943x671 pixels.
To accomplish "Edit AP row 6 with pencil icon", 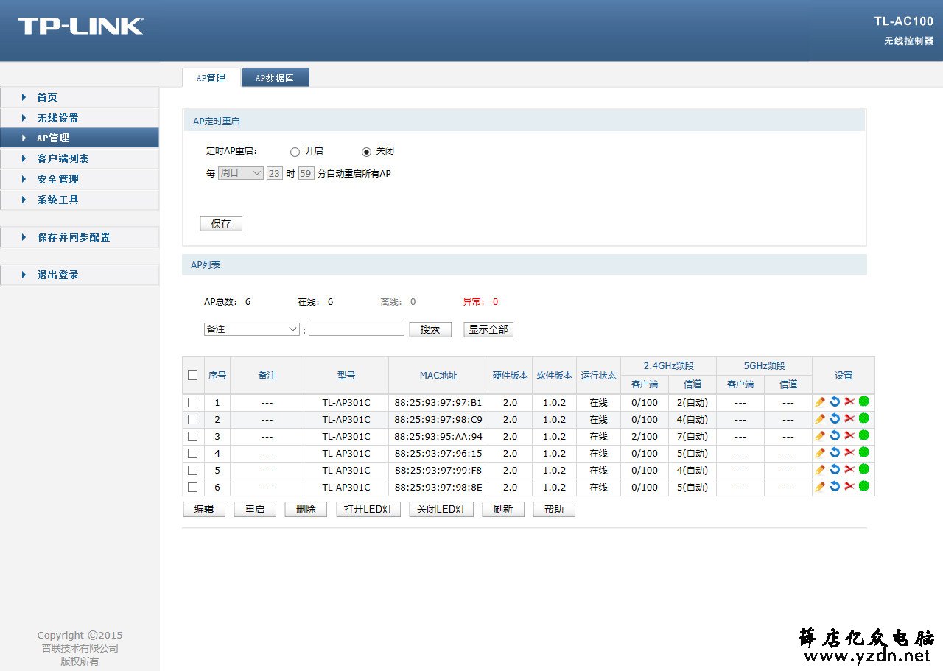I will click(x=820, y=487).
